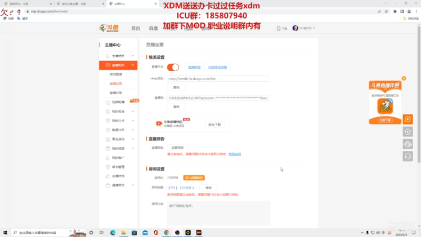This screenshot has width=421, height=237.
Task: Open 视频轮播 sidebar item
Action: coord(118,102)
